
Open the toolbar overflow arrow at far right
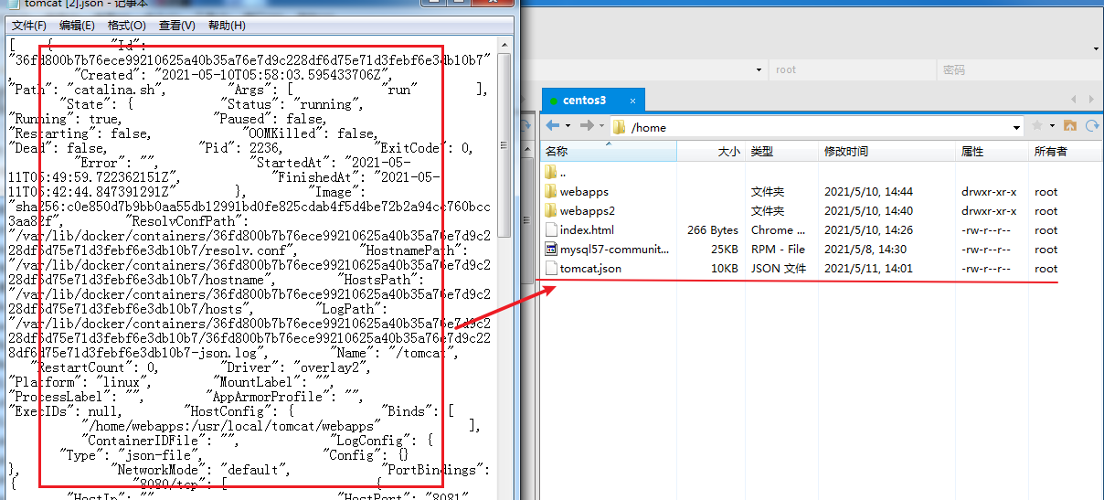(1096, 48)
